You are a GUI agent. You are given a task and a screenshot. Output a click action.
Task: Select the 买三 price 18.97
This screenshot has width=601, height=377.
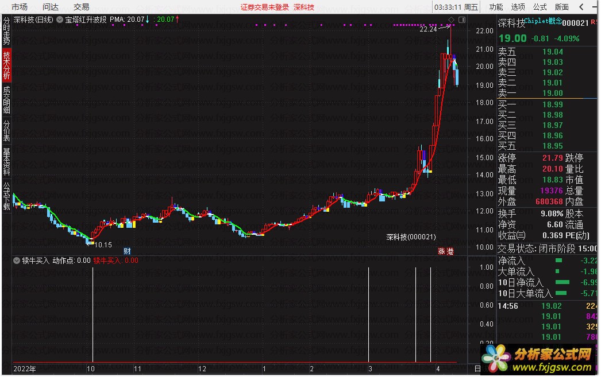[552, 125]
